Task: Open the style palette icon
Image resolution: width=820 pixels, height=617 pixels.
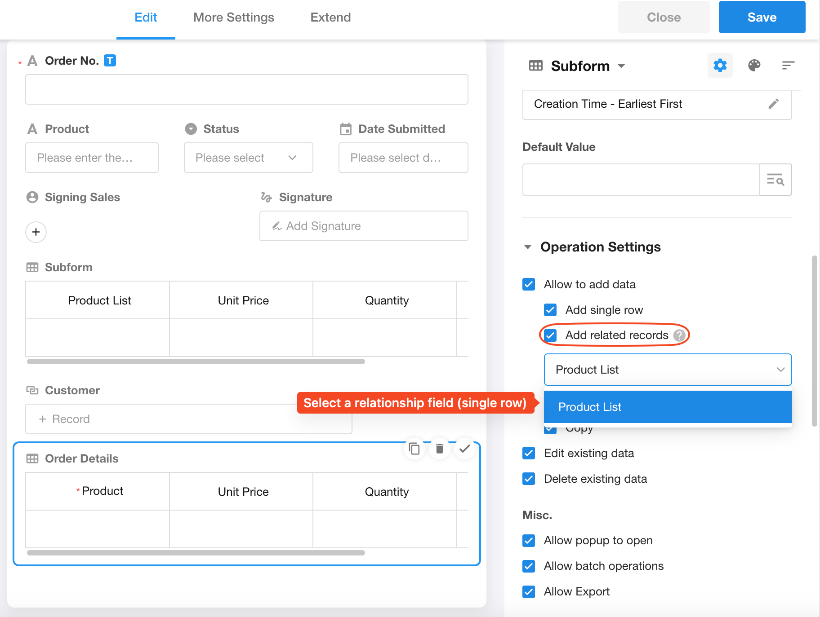Action: click(754, 66)
